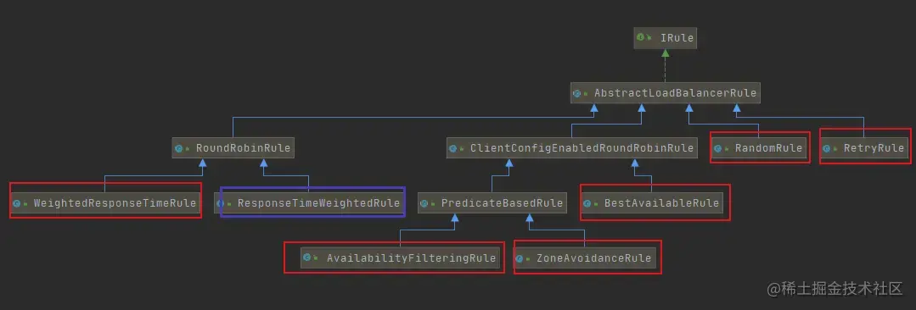Click the class icon beside RoundRobinRule
916x310 pixels.
[179, 148]
